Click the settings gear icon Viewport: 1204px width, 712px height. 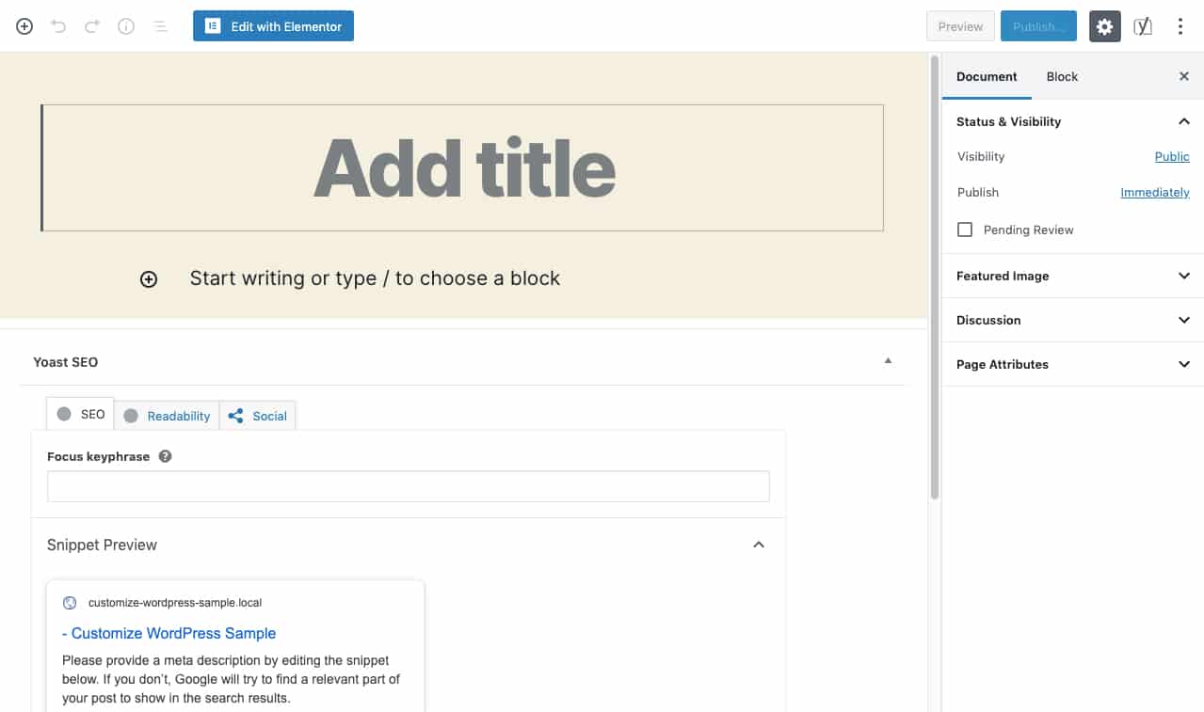coord(1103,26)
